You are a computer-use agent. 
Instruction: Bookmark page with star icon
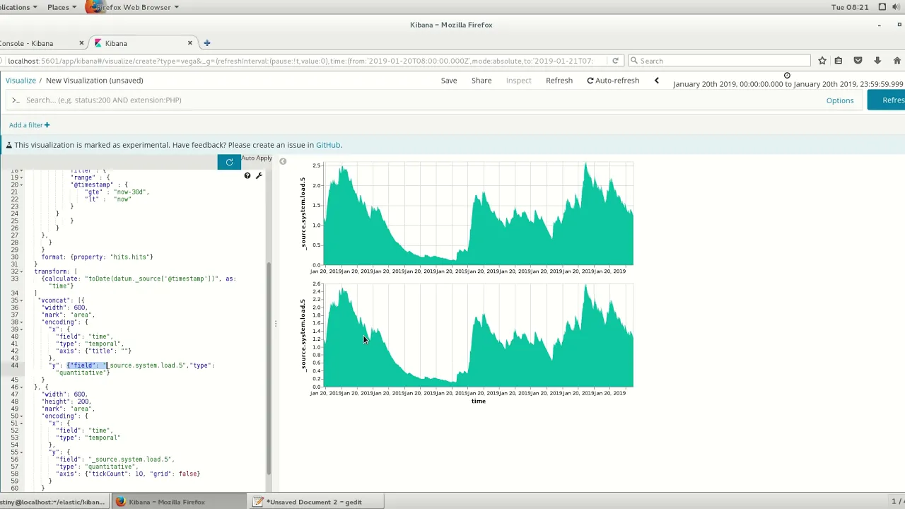[x=822, y=61]
